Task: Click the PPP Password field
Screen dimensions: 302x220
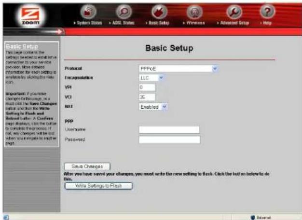Action: [x=169, y=139]
